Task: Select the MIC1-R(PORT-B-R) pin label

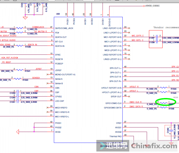Action: pos(112,37)
